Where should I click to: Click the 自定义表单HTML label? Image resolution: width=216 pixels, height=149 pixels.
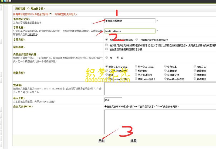(23, 107)
